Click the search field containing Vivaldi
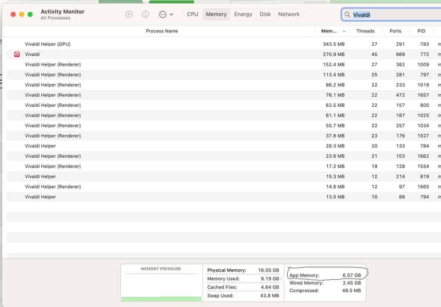 [x=391, y=15]
